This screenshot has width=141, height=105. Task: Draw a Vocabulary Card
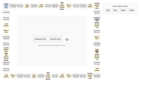click(40, 39)
